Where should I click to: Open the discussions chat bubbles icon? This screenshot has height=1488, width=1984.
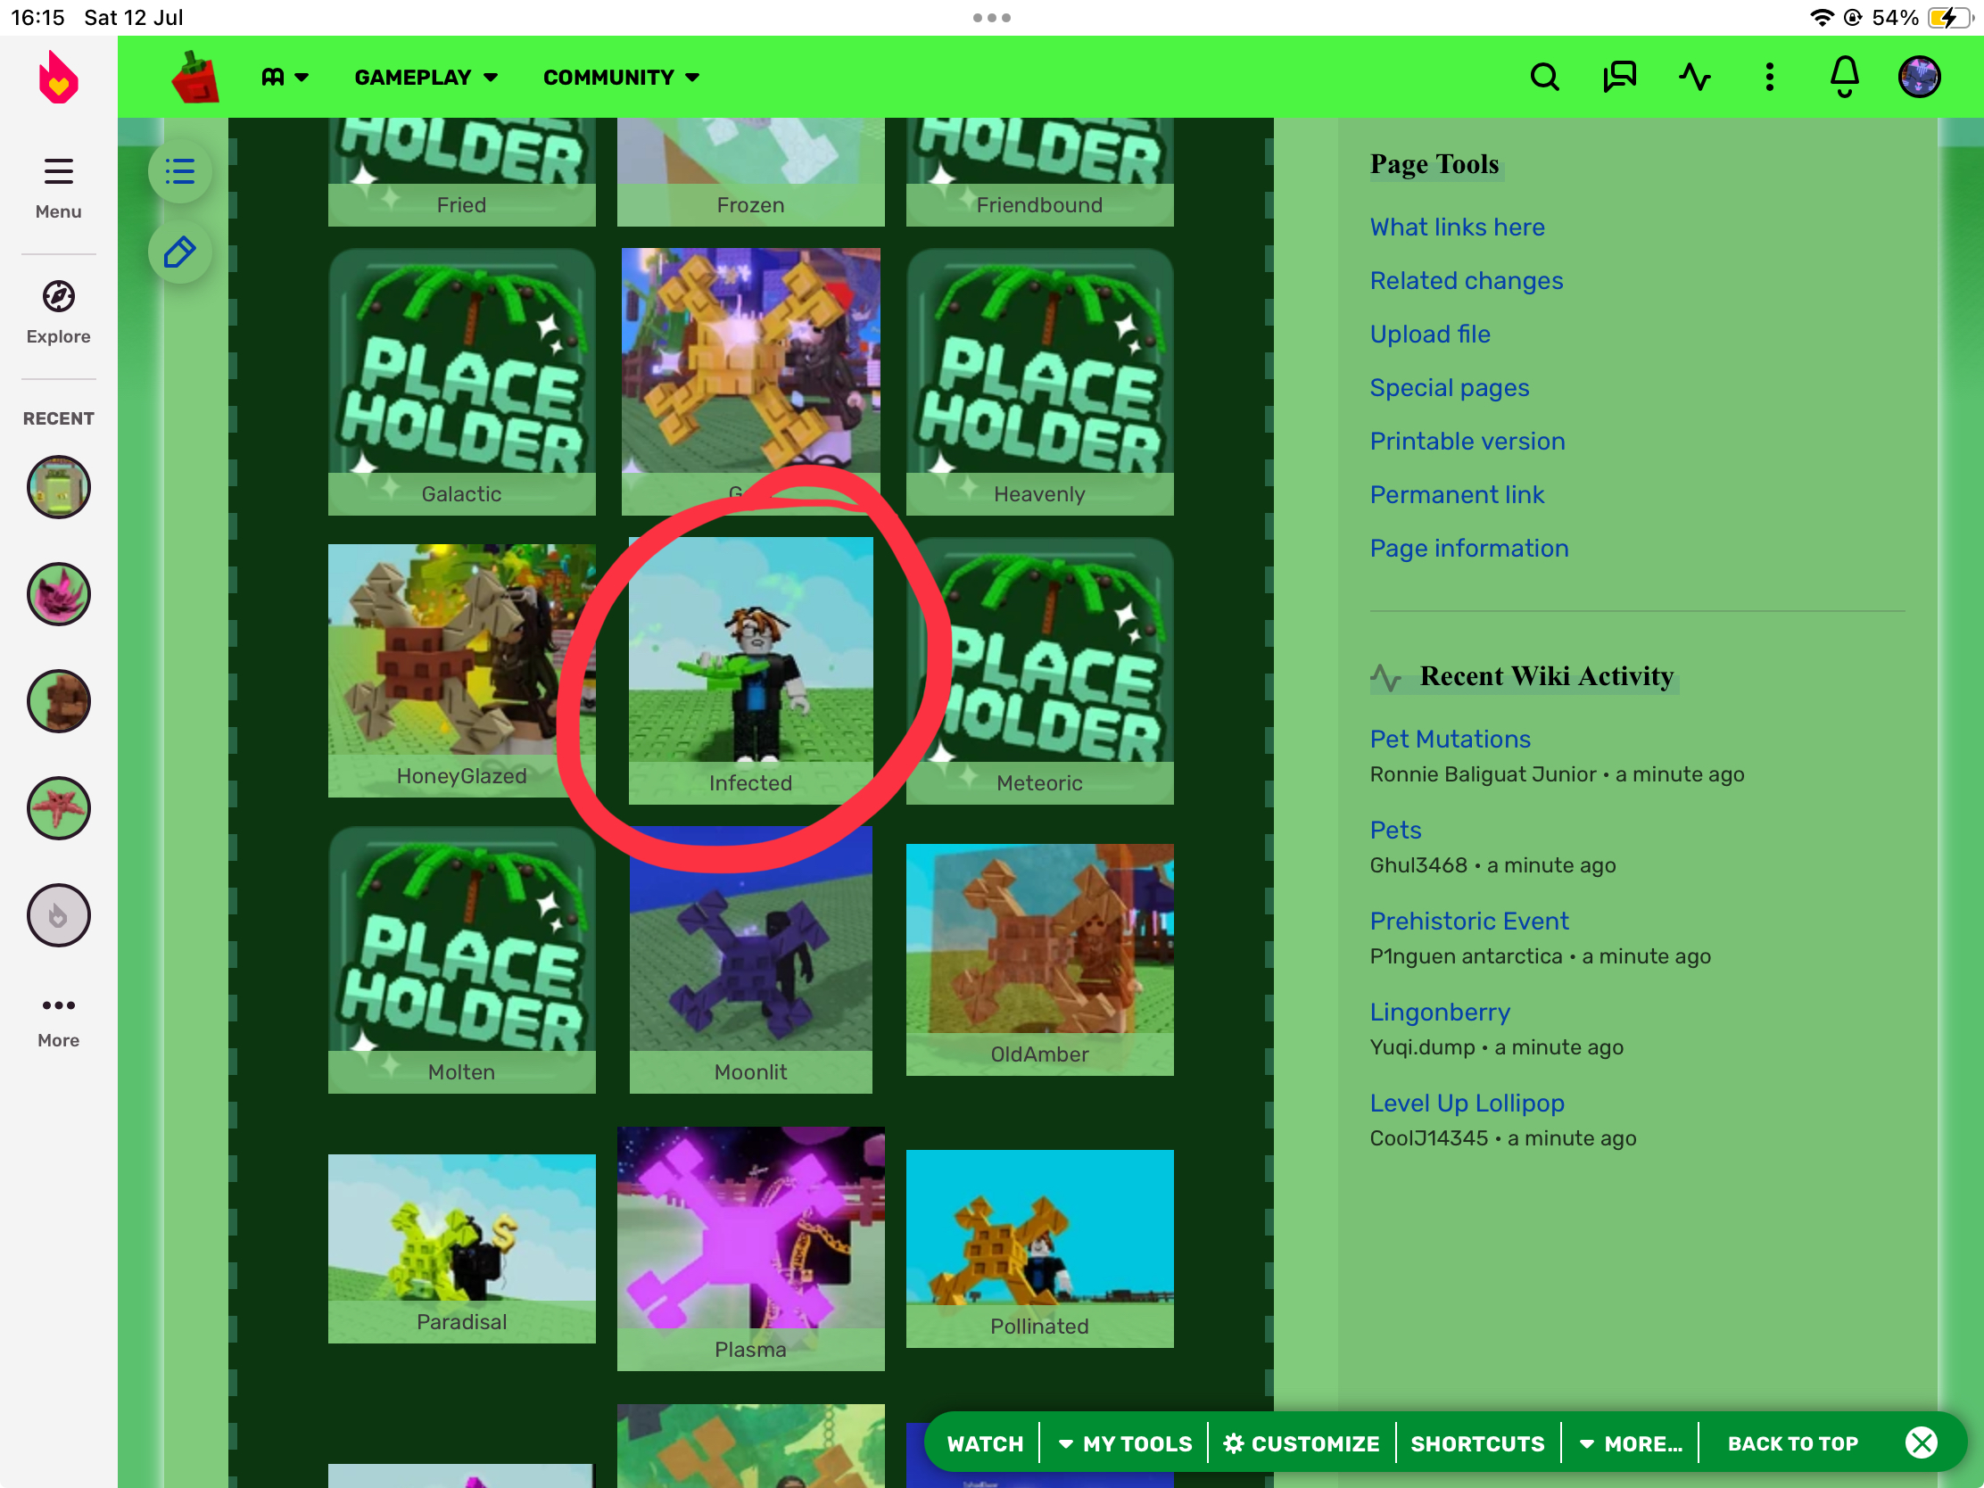pyautogui.click(x=1619, y=77)
